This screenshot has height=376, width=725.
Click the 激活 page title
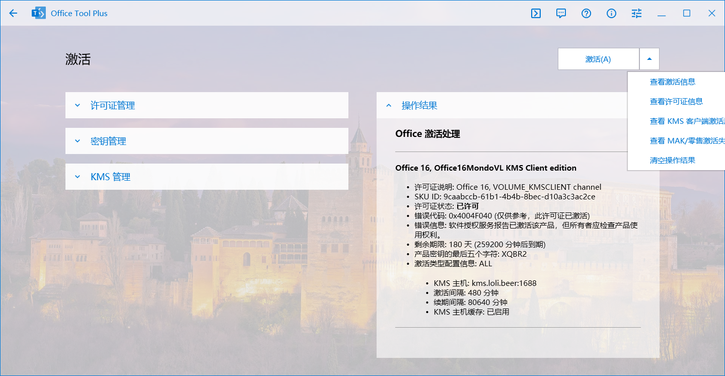tap(78, 59)
